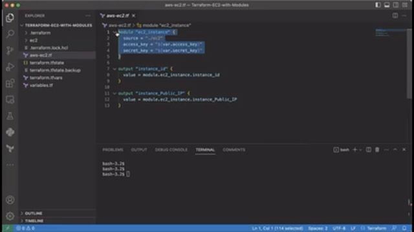The image size is (414, 232).
Task: Open the launch profile dropdown arrow
Action: [360, 150]
